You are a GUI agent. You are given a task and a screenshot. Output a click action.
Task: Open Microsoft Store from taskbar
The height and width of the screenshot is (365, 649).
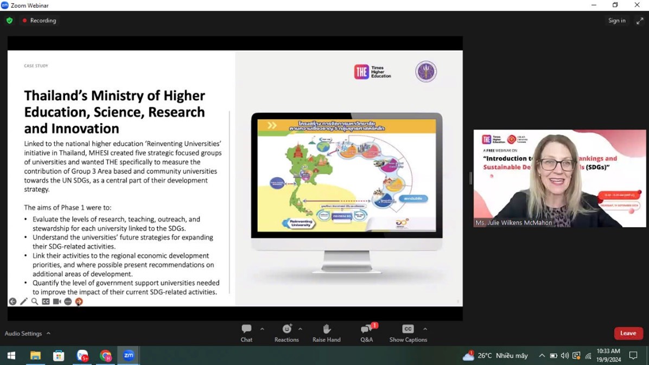tap(59, 355)
